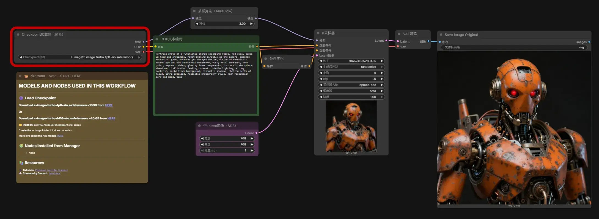
Task: Click the Save Image robot output image
Action: pos(514,128)
